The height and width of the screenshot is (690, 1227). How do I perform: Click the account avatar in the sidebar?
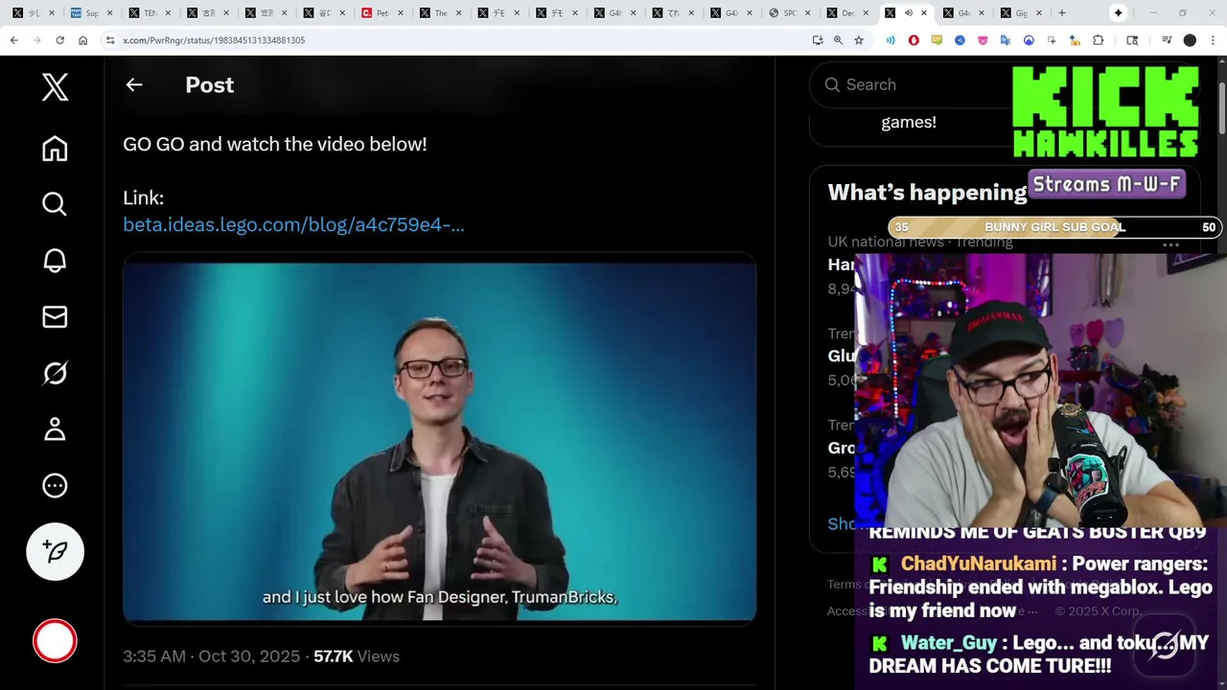point(55,641)
